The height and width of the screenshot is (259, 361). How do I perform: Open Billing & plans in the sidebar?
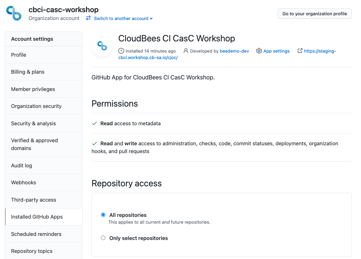pos(27,72)
